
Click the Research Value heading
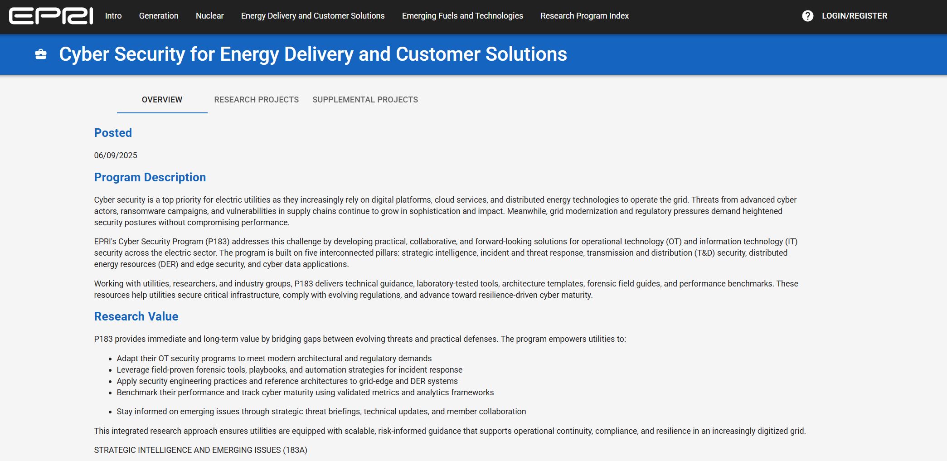pyautogui.click(x=136, y=316)
